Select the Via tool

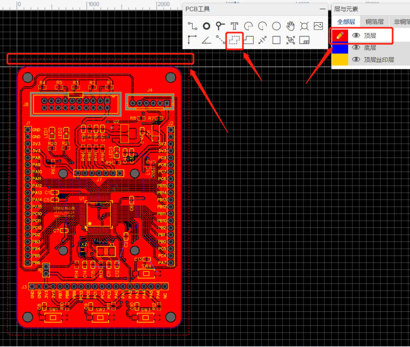click(220, 26)
